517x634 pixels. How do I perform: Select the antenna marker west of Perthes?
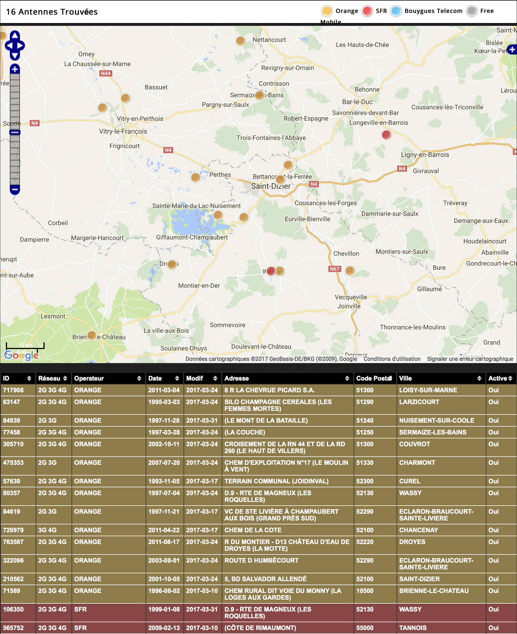point(196,177)
